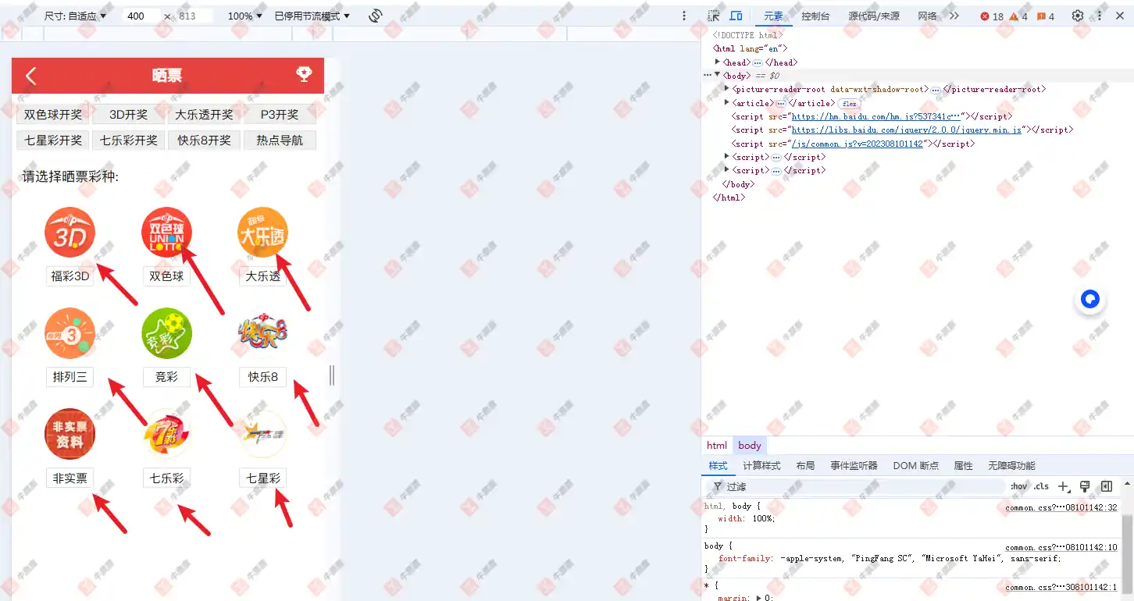Add a new style rule with plus icon
The width and height of the screenshot is (1134, 601).
[x=1063, y=486]
